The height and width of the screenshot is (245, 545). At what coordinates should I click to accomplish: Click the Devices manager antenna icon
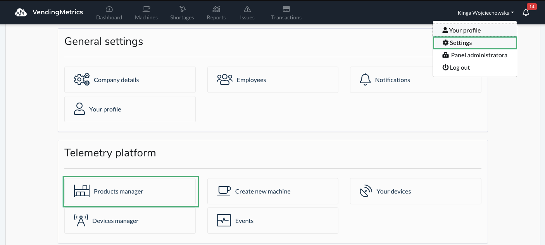(81, 220)
